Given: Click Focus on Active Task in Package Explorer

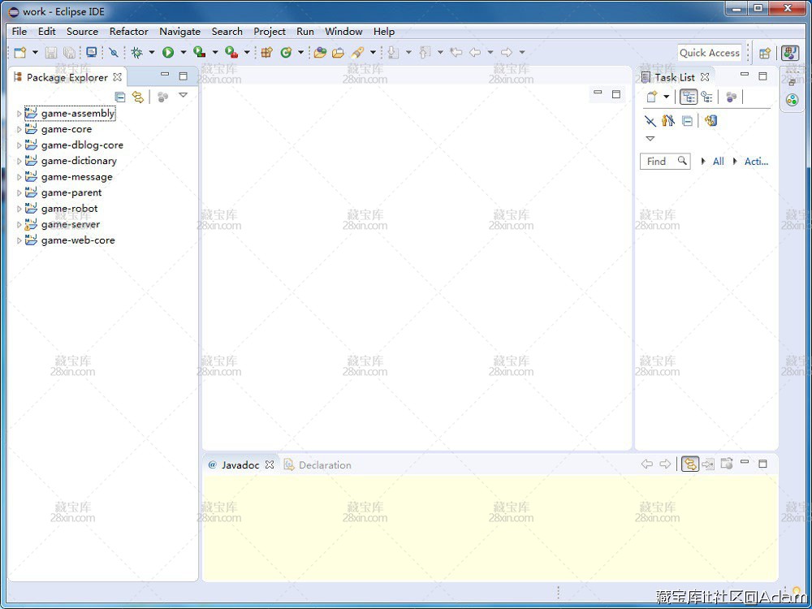Looking at the screenshot, I should (163, 97).
